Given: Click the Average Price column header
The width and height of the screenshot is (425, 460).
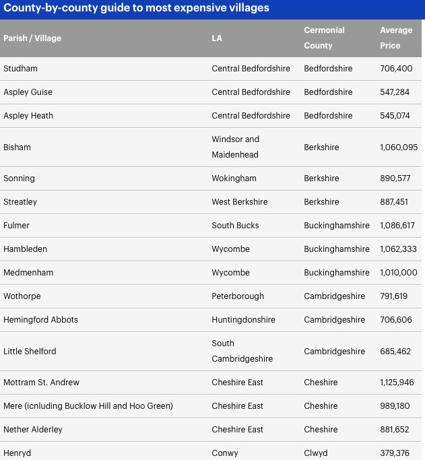Looking at the screenshot, I should point(396,38).
